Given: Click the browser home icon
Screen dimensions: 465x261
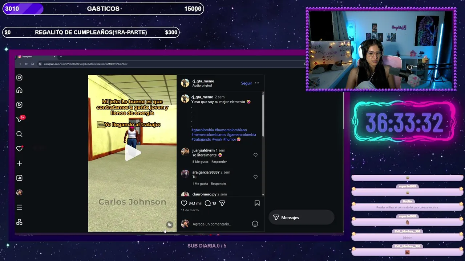Looking at the screenshot, I should coord(32,64).
